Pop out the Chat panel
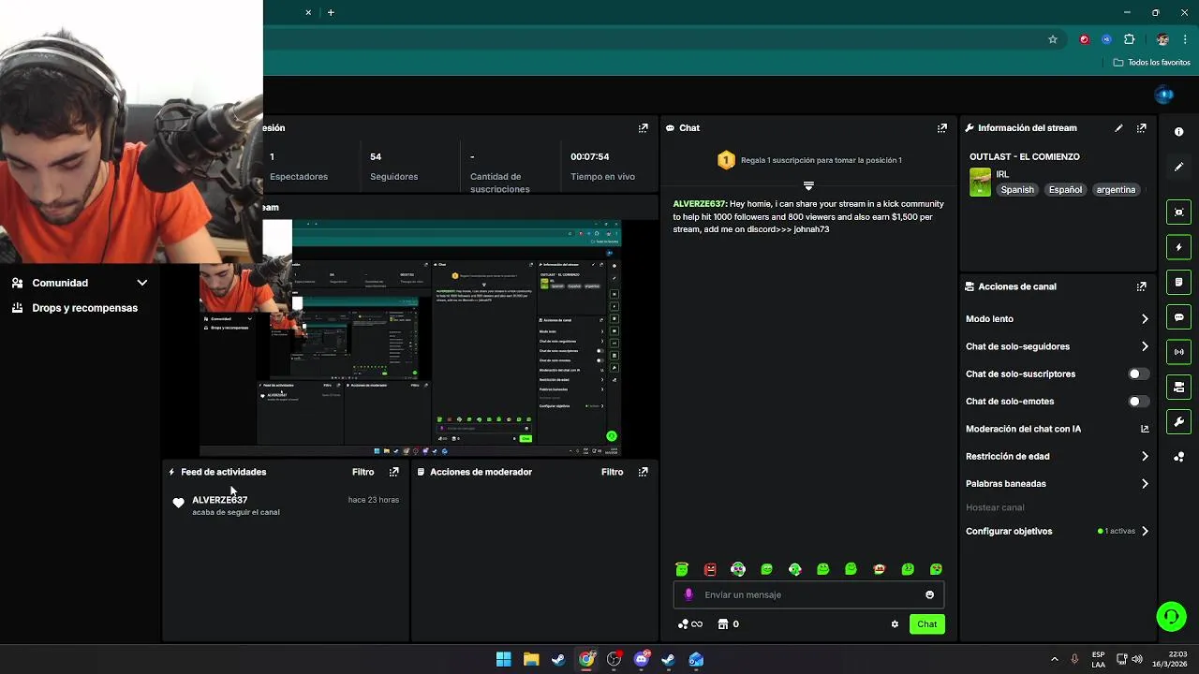 941,128
